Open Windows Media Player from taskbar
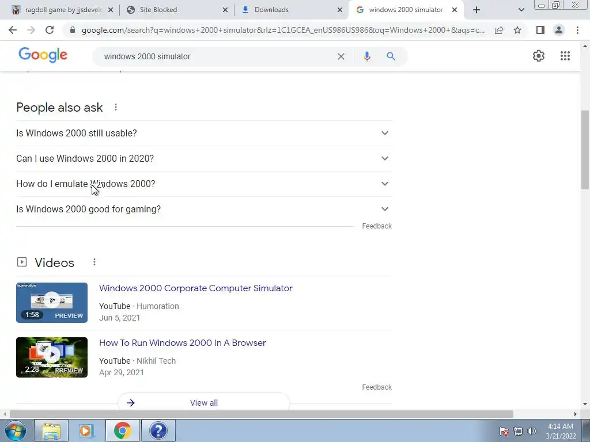 coord(86,430)
